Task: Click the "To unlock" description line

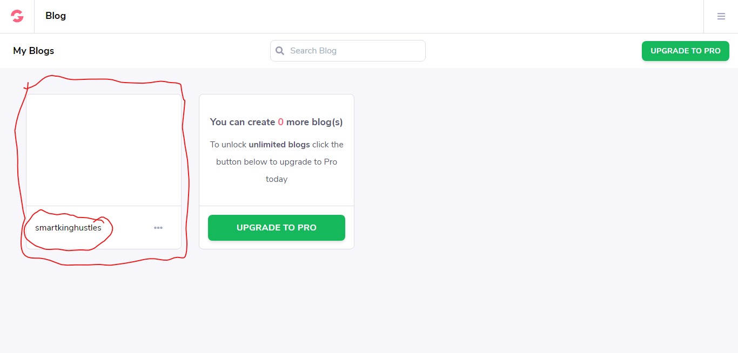Action: pos(277,145)
